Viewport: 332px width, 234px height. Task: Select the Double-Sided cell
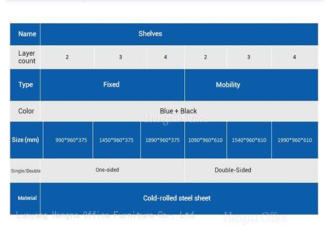point(233,170)
